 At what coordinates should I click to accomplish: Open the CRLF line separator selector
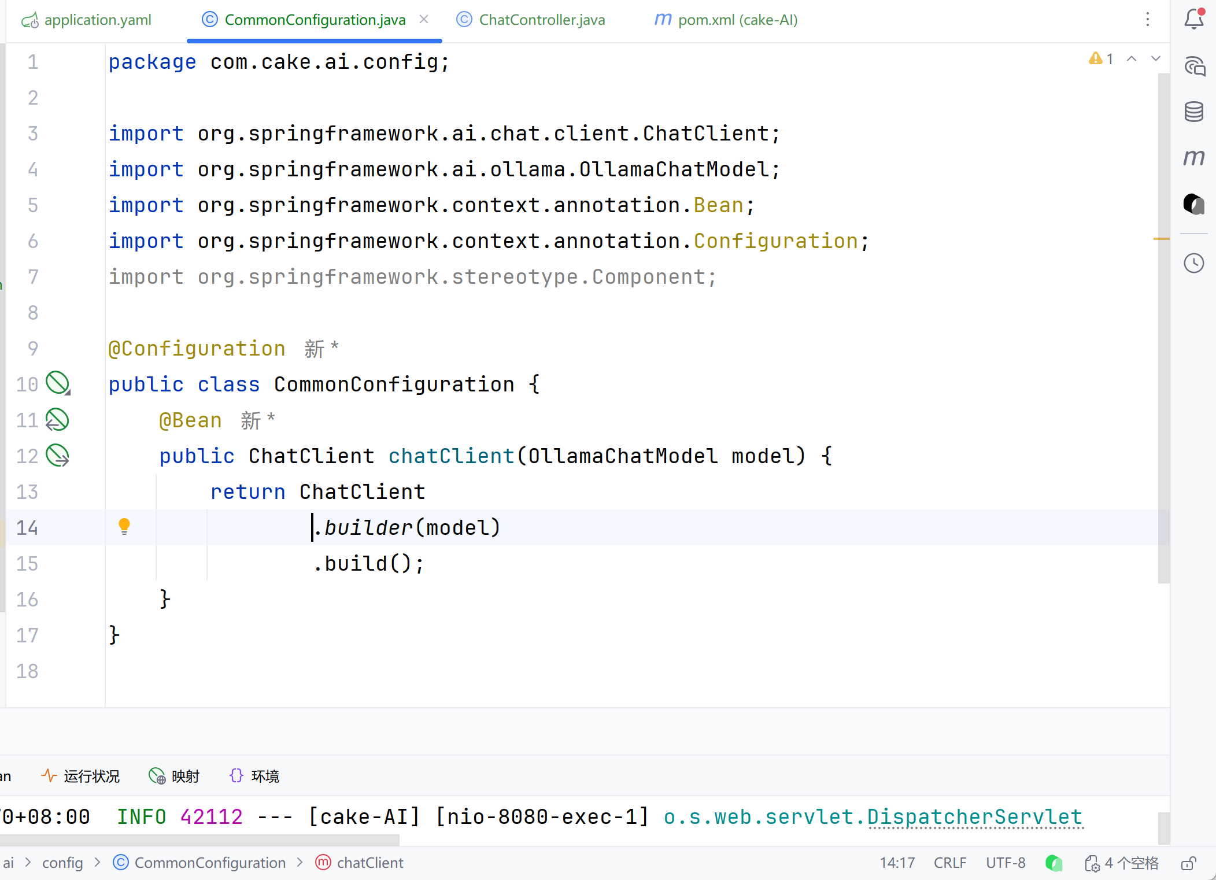tap(950, 863)
